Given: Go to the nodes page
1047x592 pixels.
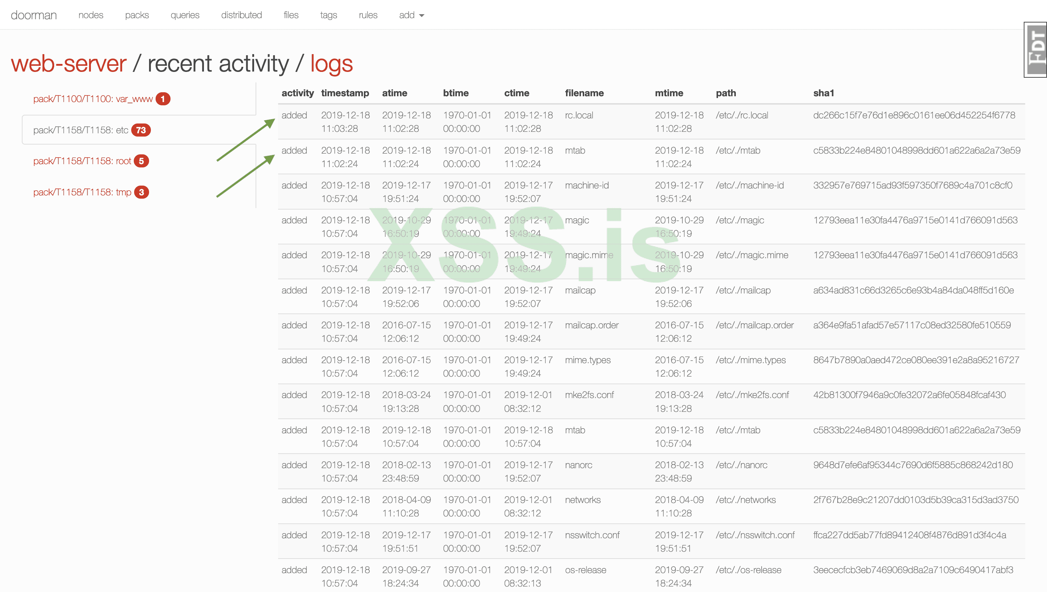Looking at the screenshot, I should (91, 15).
